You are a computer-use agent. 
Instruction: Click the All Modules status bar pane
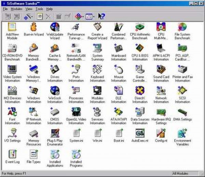[185, 174]
